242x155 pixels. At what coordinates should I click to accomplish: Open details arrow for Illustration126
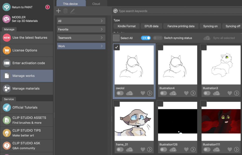pyautogui.click(x=193, y=149)
